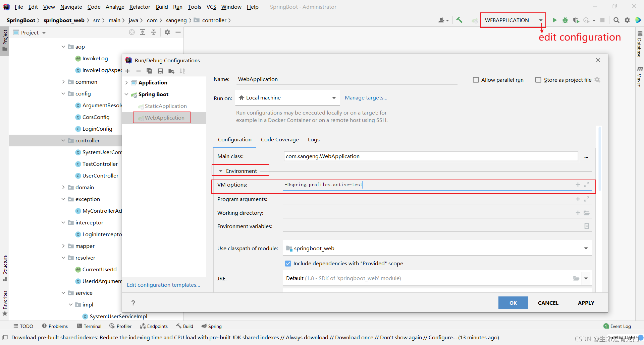Viewport: 644px width, 345px height.
Task: Collapse aop folder in project tree
Action: pos(63,47)
